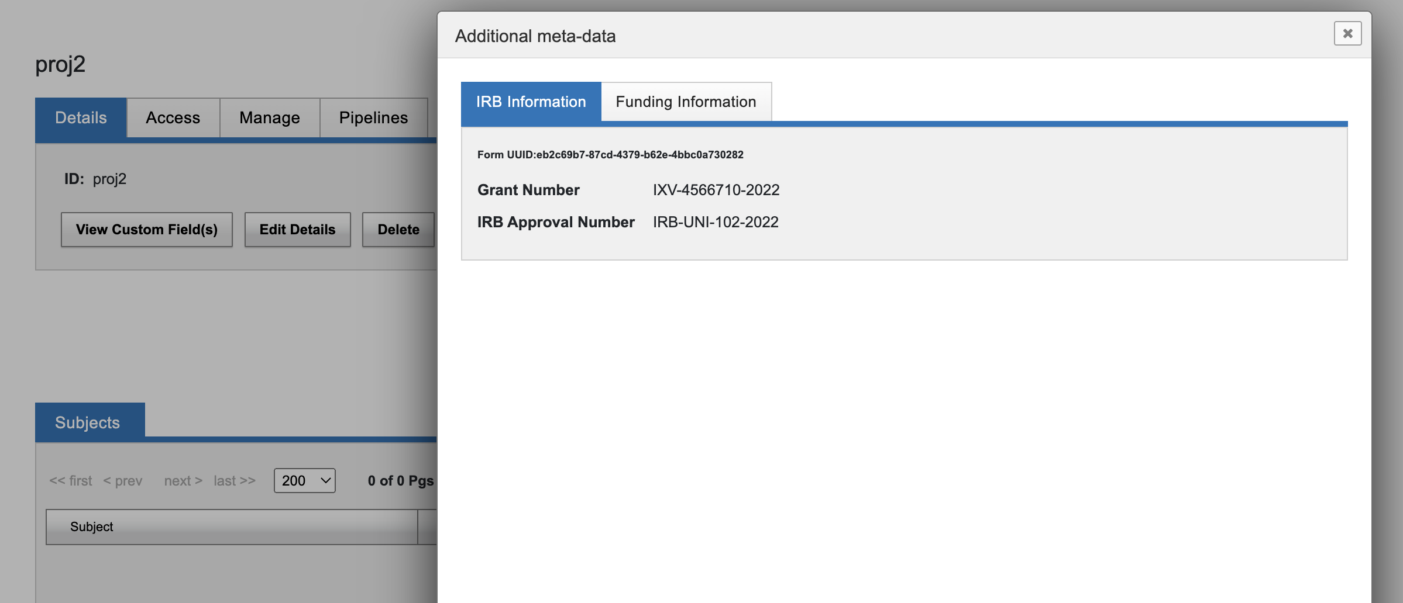The height and width of the screenshot is (603, 1403).
Task: Click the Grant Number value IXV-4566710-2022
Action: coord(716,190)
